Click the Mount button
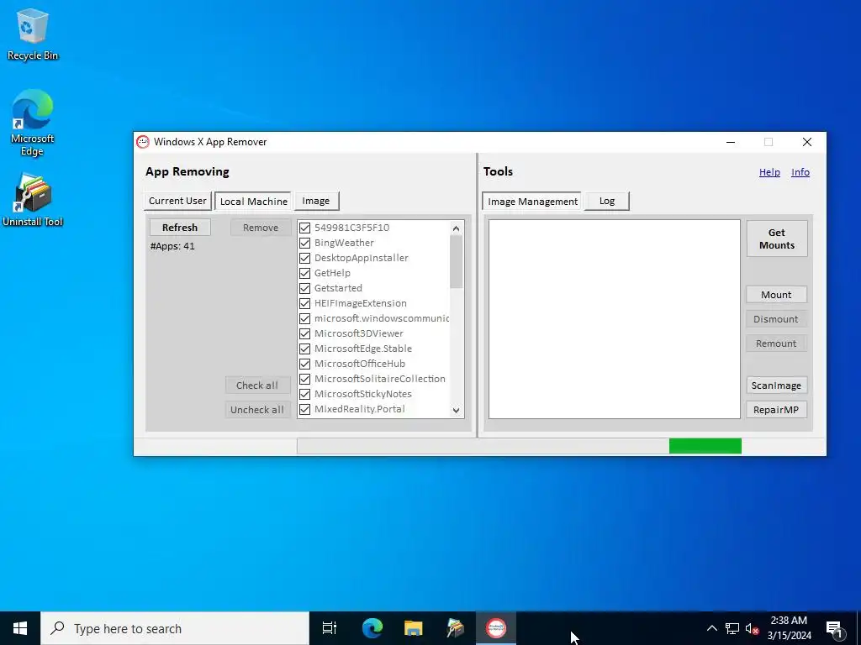The image size is (861, 645). pos(776,295)
